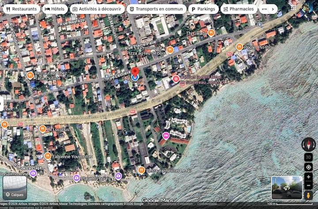Show my current location
318x209 pixels.
[x=308, y=167]
